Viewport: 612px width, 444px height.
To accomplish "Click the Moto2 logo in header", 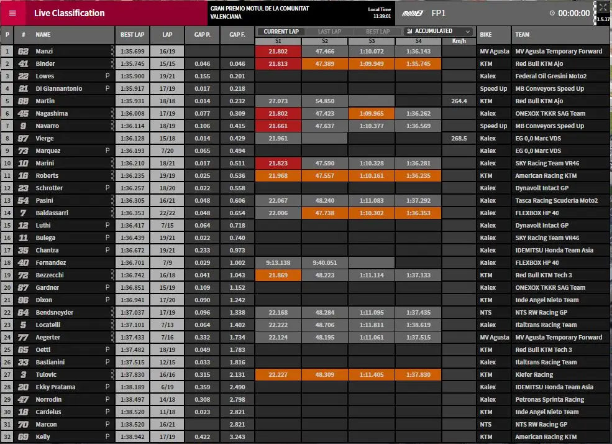I will click(x=413, y=13).
